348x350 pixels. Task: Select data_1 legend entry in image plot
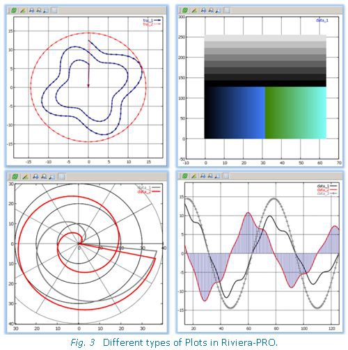pyautogui.click(x=322, y=20)
